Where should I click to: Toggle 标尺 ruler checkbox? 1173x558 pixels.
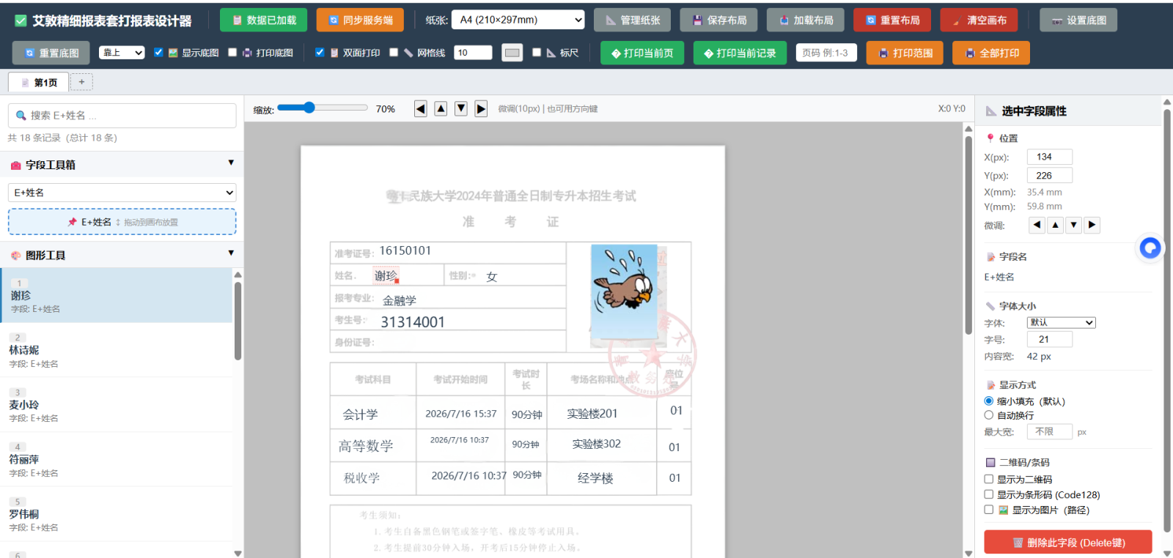537,52
